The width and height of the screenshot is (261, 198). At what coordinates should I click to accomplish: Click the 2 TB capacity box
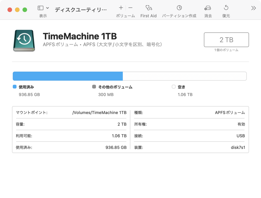(x=226, y=40)
